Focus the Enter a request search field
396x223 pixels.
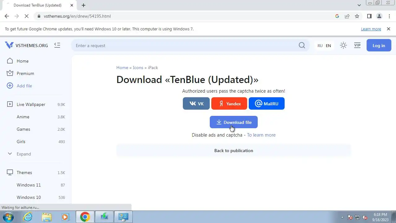(186, 46)
